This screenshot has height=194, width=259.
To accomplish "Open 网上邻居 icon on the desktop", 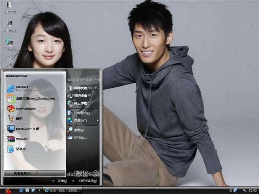I will click(9, 43).
